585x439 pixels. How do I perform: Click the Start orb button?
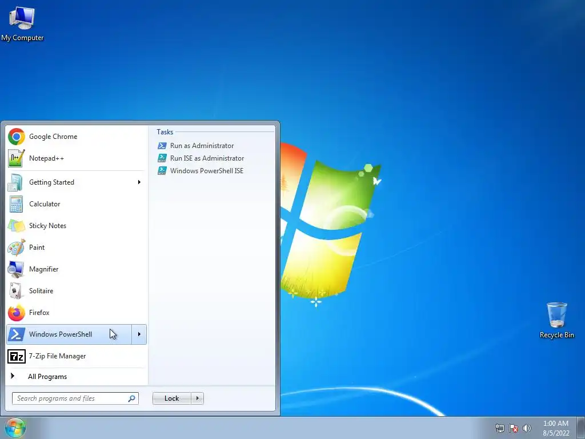coord(15,428)
